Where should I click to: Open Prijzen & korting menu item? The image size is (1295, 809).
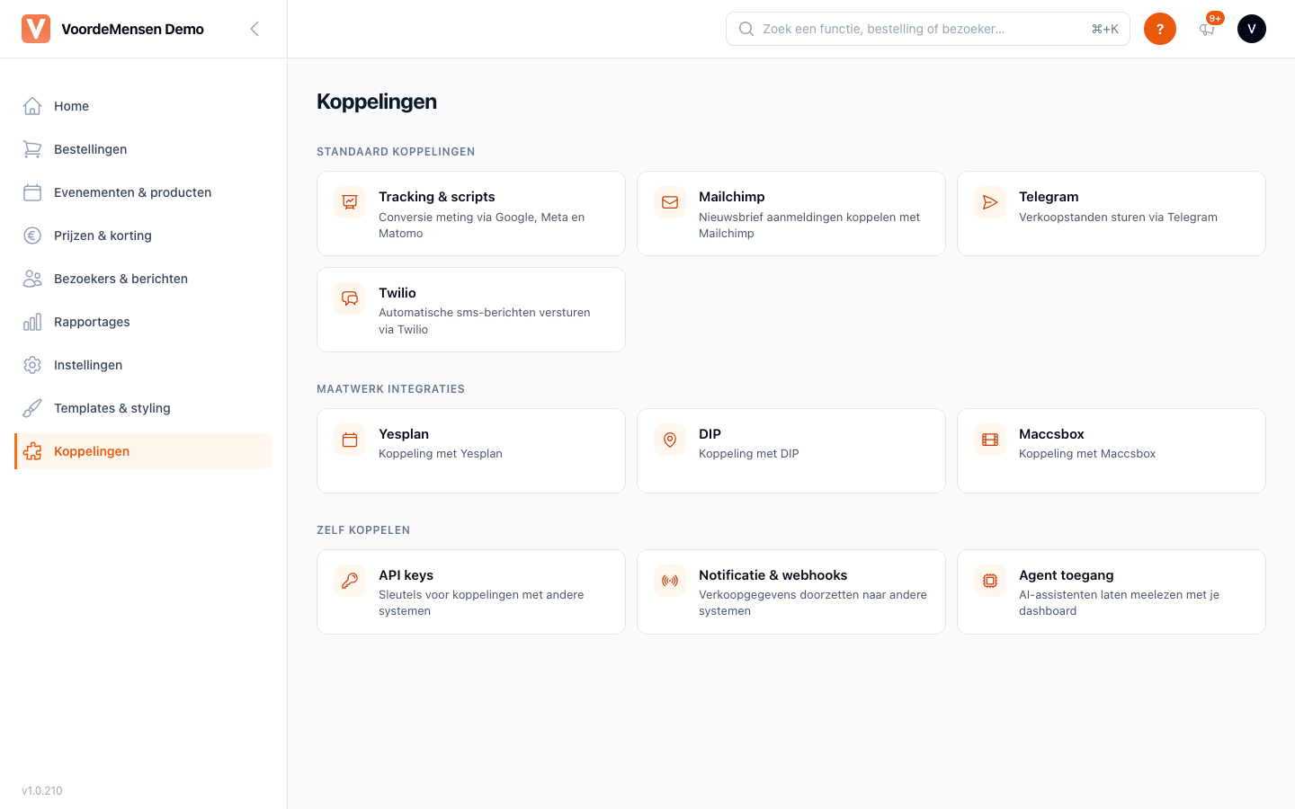pyautogui.click(x=144, y=236)
